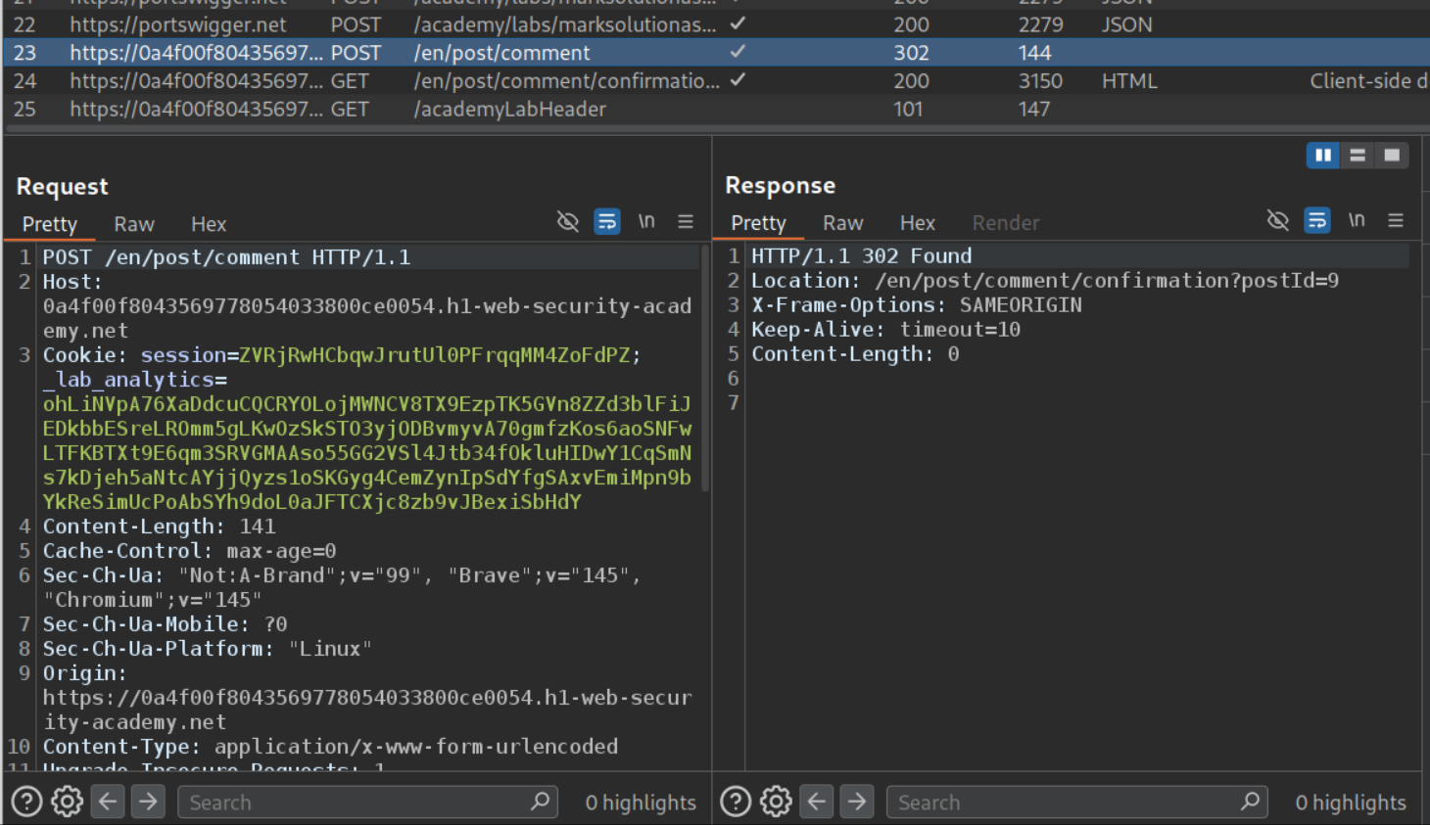
Task: Toggle hidden-content eye icon in Request
Action: pyautogui.click(x=567, y=222)
